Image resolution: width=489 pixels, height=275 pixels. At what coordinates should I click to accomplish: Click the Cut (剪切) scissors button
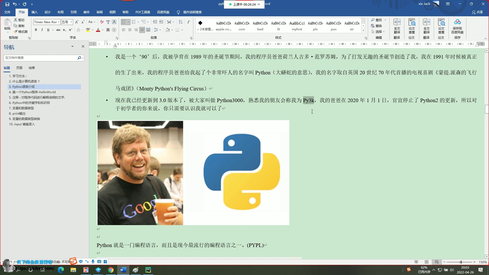point(19,20)
